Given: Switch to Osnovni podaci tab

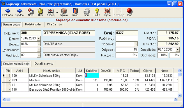Looking at the screenshot, I should click(x=12, y=25).
